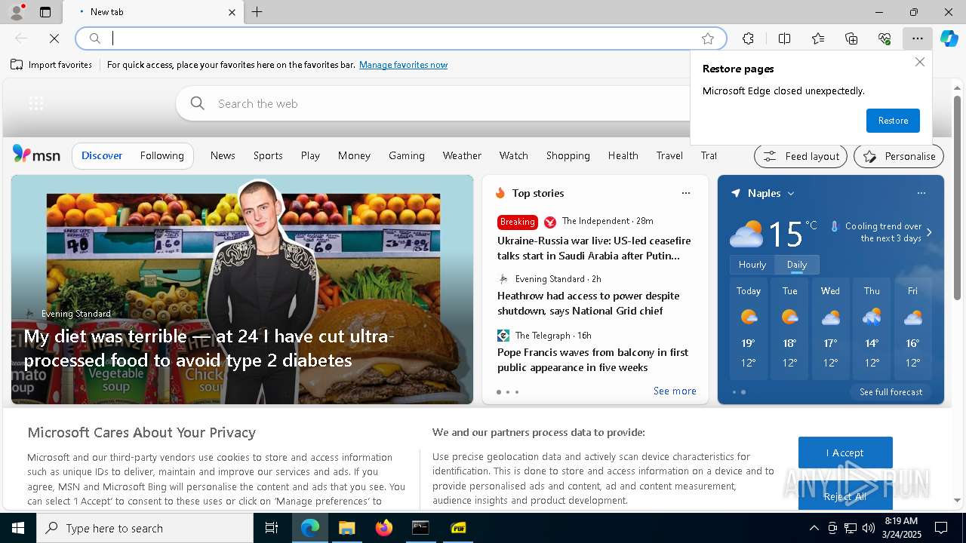Screen dimensions: 966x543
Task: Open the Sports tab
Action: 268,155
